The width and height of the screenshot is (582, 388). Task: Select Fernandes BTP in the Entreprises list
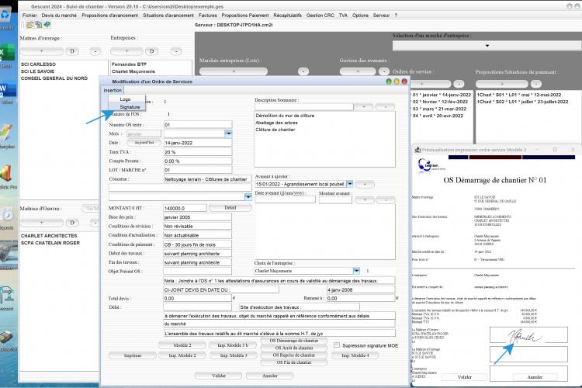coord(129,64)
